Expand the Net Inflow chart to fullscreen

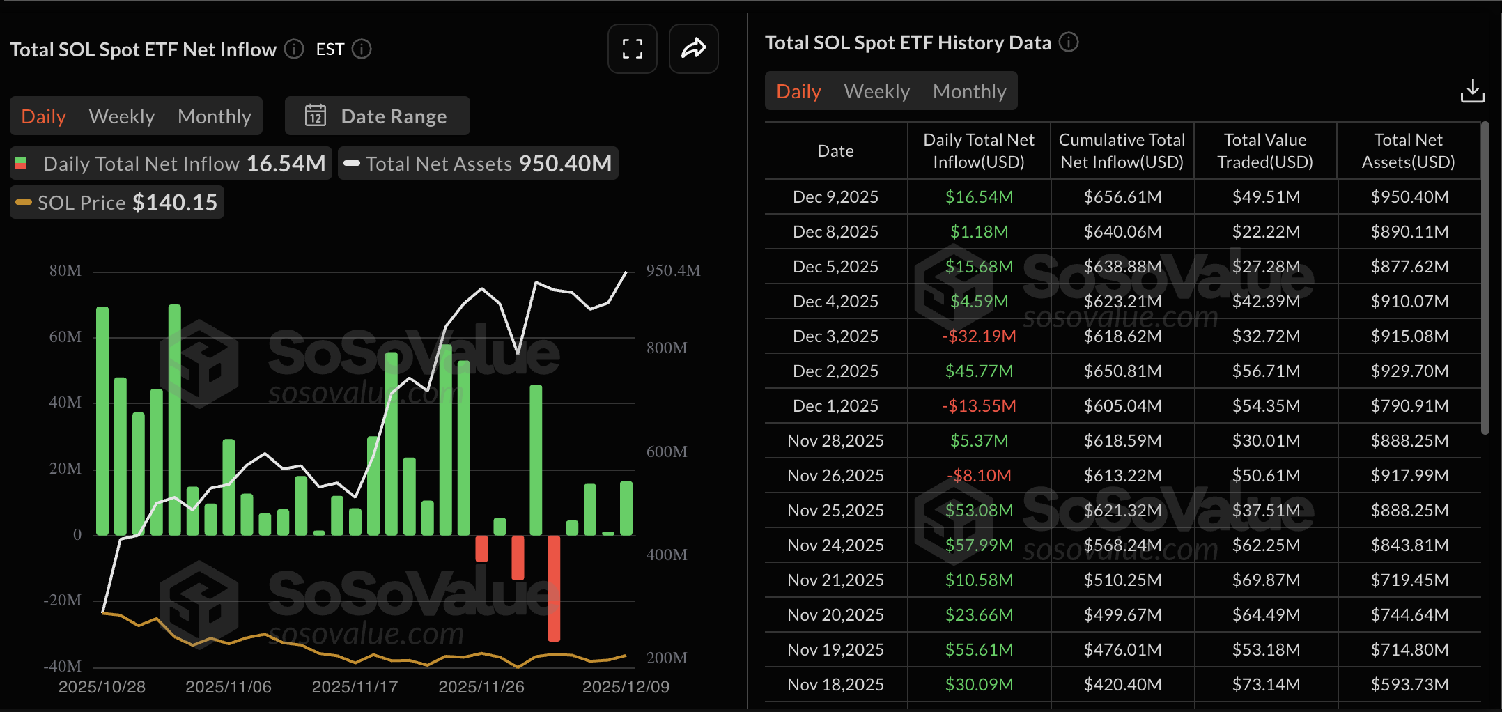point(631,49)
